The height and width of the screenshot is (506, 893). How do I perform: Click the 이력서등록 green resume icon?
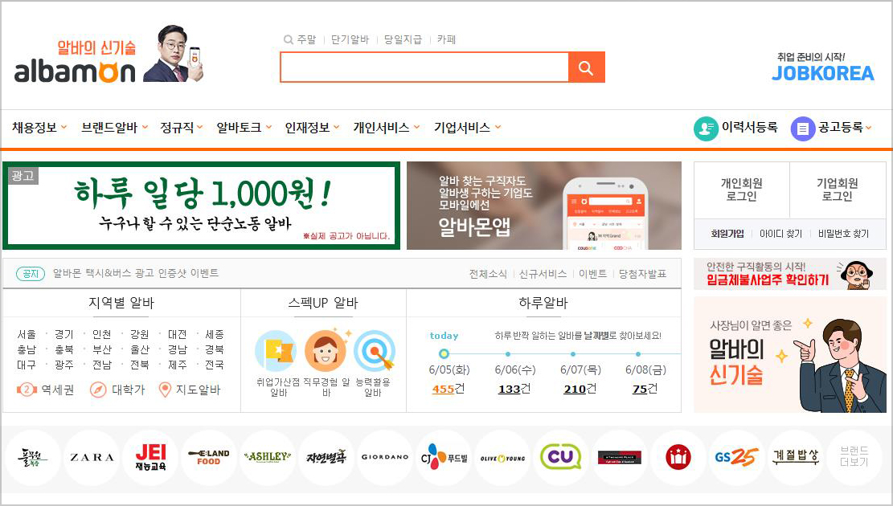tap(706, 128)
